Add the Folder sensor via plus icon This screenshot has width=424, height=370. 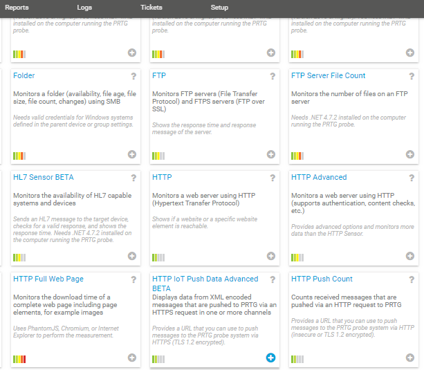pyautogui.click(x=131, y=155)
